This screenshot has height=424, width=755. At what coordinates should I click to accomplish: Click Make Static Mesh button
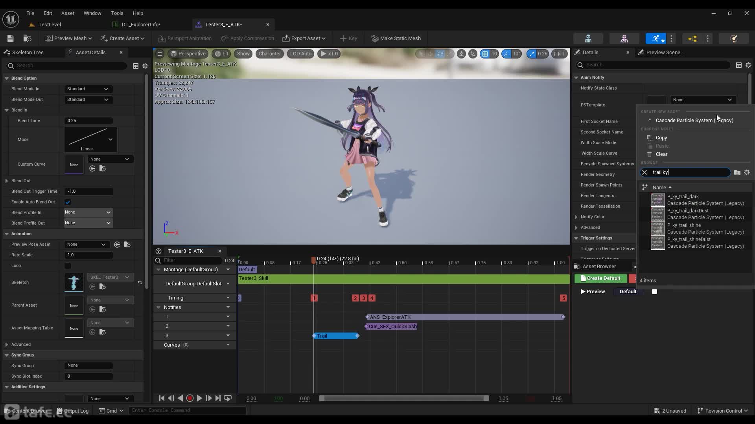(x=396, y=38)
